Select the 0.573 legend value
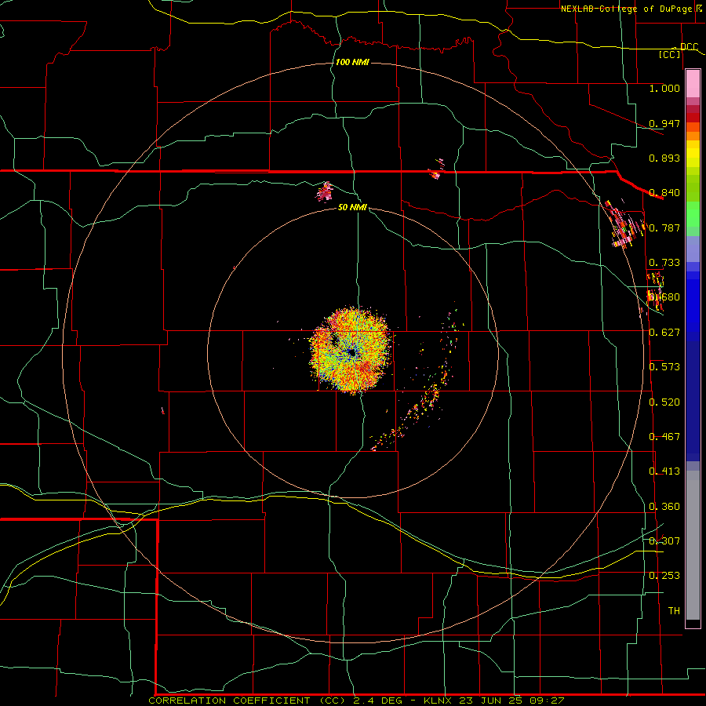This screenshot has width=706, height=706. (x=664, y=367)
